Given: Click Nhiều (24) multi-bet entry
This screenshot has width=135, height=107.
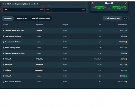Looking at the screenshot, I should click(x=9, y=65).
